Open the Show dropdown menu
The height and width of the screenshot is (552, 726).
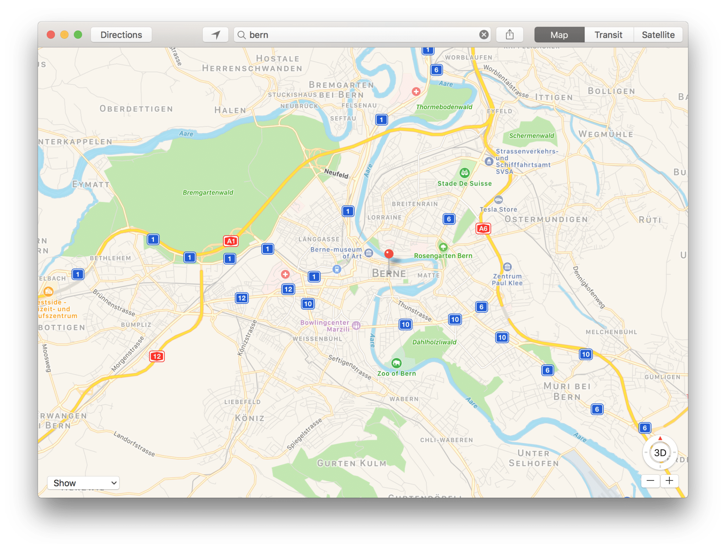[x=83, y=483]
